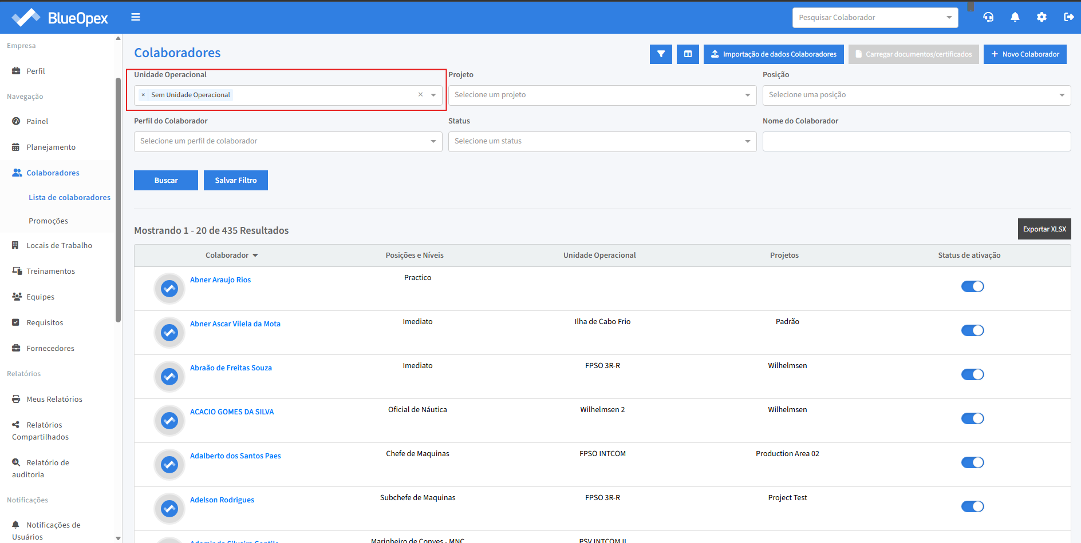The image size is (1081, 543).
Task: Toggle activation for Abraão de Freitas Souza
Action: point(972,374)
